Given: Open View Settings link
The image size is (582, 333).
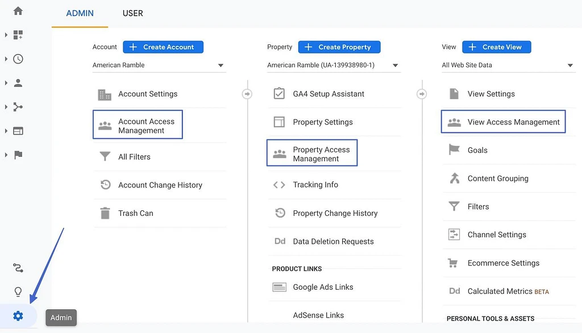Looking at the screenshot, I should tap(491, 94).
